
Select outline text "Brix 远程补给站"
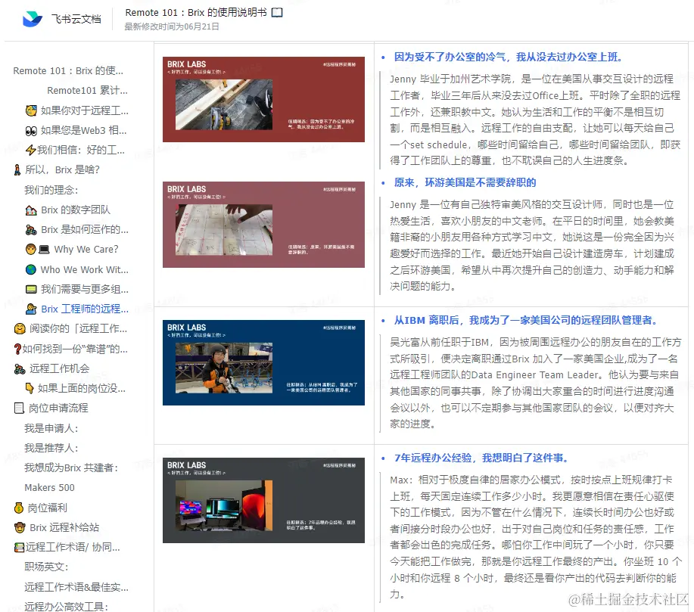click(64, 527)
